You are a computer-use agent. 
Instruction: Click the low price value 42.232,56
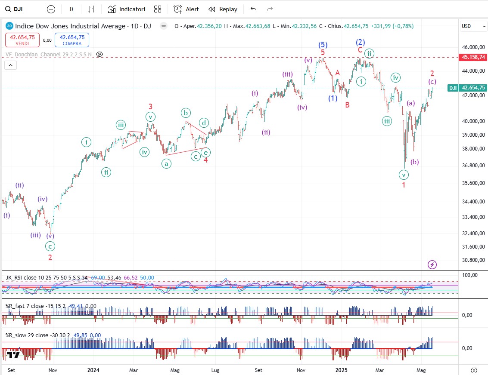(x=304, y=26)
